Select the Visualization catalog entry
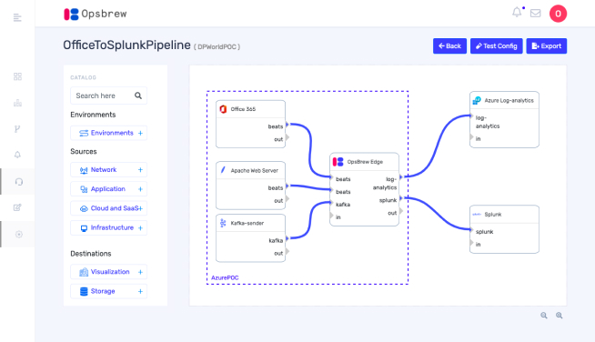 pos(108,272)
